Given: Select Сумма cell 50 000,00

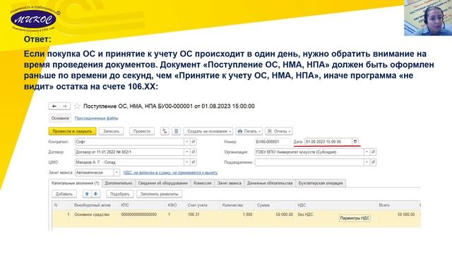Looking at the screenshot, I should [x=284, y=214].
